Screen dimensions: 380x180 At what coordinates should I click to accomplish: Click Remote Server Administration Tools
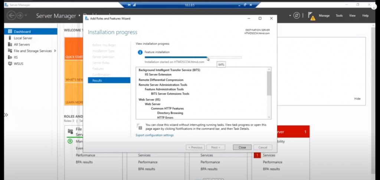163,85
